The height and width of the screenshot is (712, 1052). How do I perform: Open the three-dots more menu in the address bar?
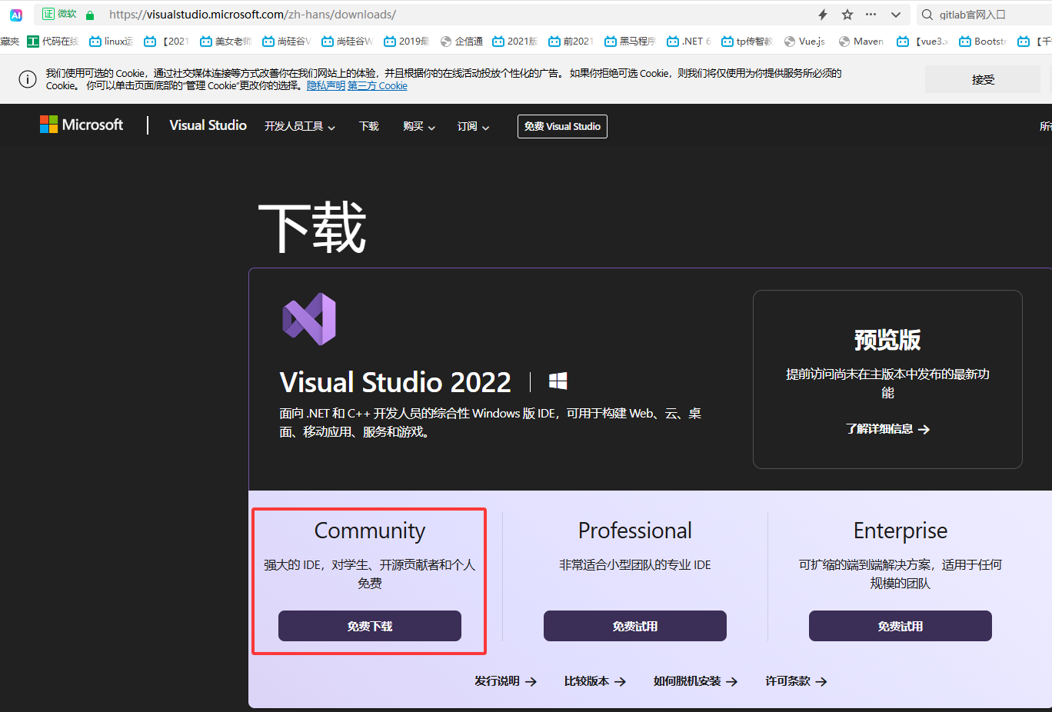(x=871, y=15)
